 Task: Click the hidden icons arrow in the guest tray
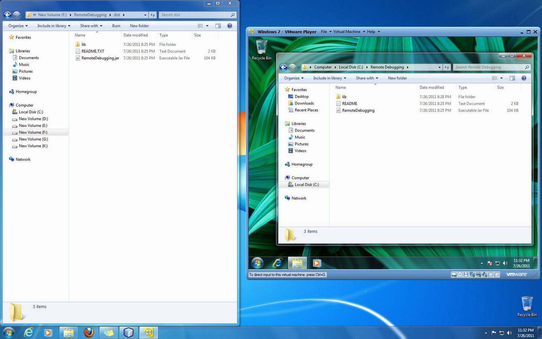click(x=482, y=263)
